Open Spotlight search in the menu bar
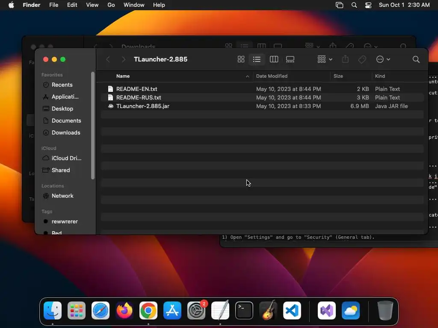The image size is (438, 328). pyautogui.click(x=354, y=5)
